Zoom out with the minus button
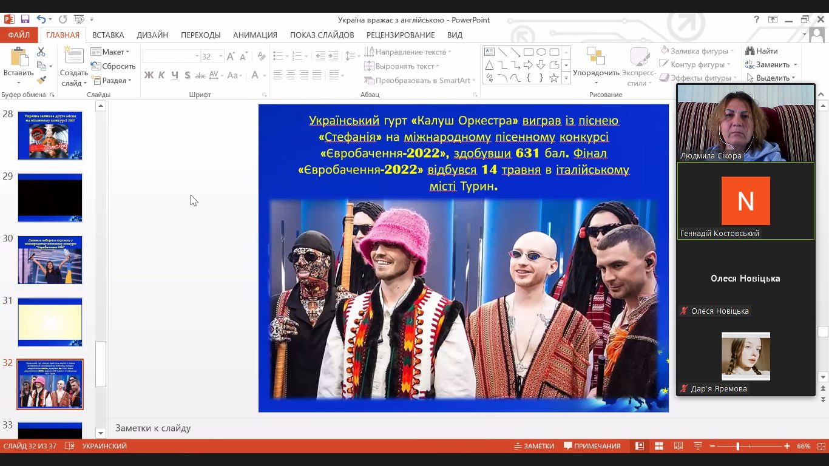Viewport: 829px width, 466px height. coord(712,446)
